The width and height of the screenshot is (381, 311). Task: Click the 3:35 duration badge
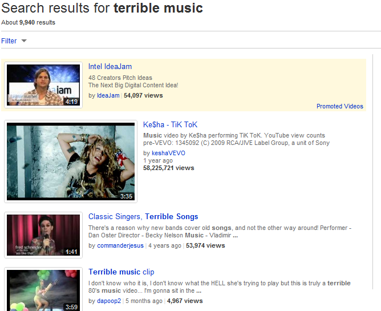(127, 196)
